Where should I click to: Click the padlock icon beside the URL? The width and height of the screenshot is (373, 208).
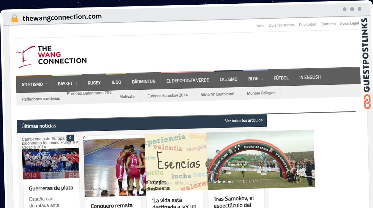click(15, 18)
